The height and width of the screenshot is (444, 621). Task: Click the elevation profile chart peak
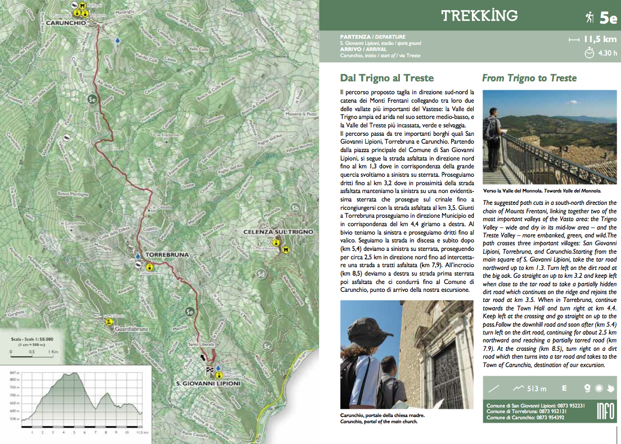tap(67, 374)
